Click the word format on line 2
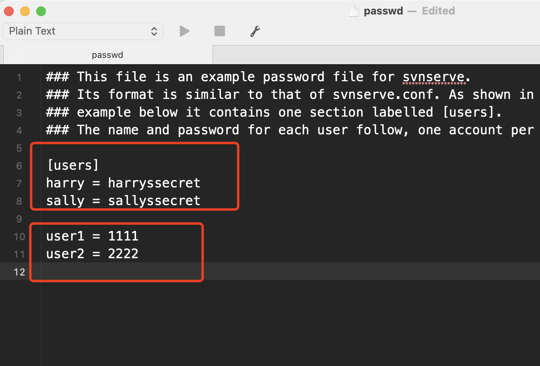This screenshot has height=366, width=540. [x=131, y=95]
